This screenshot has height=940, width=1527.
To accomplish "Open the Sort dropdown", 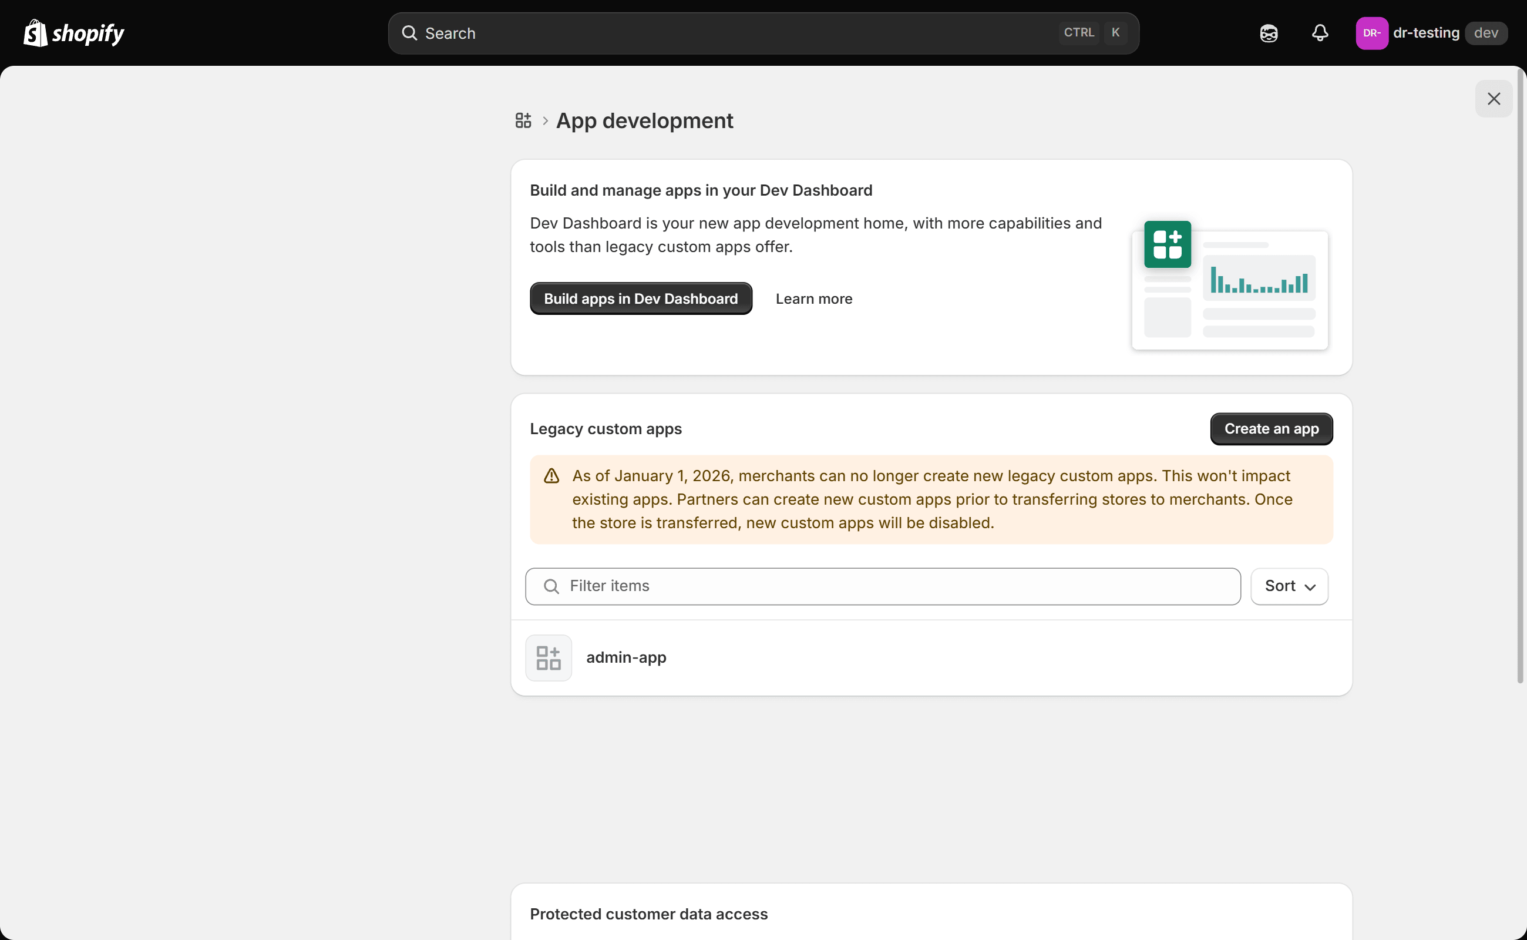I will click(1289, 586).
